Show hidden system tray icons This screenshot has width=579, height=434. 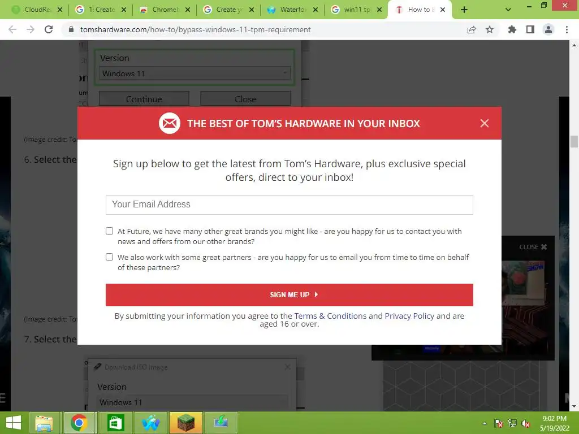click(485, 423)
